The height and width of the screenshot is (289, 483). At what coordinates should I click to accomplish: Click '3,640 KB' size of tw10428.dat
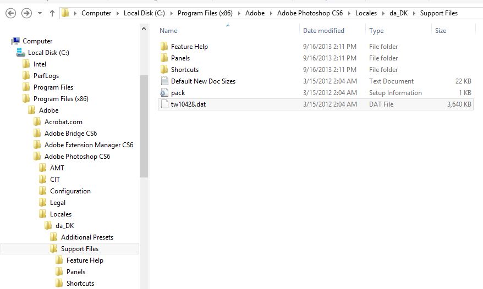click(x=459, y=104)
